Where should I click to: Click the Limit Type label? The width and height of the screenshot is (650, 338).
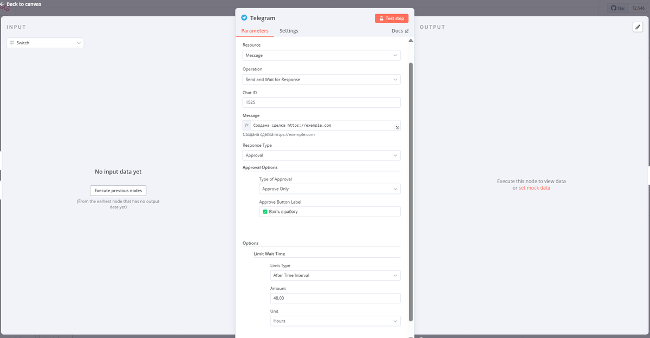[x=280, y=266]
